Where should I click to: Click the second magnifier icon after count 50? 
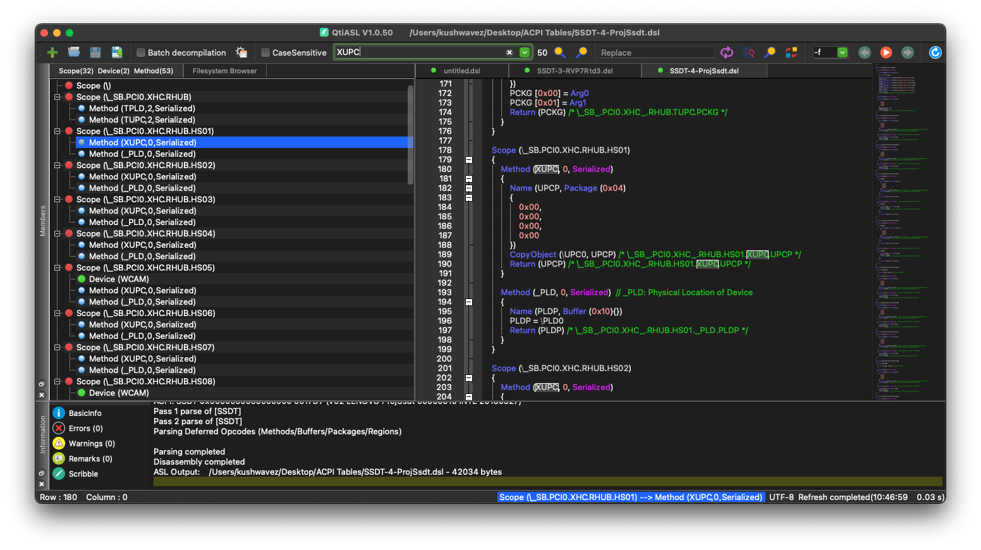tap(582, 52)
